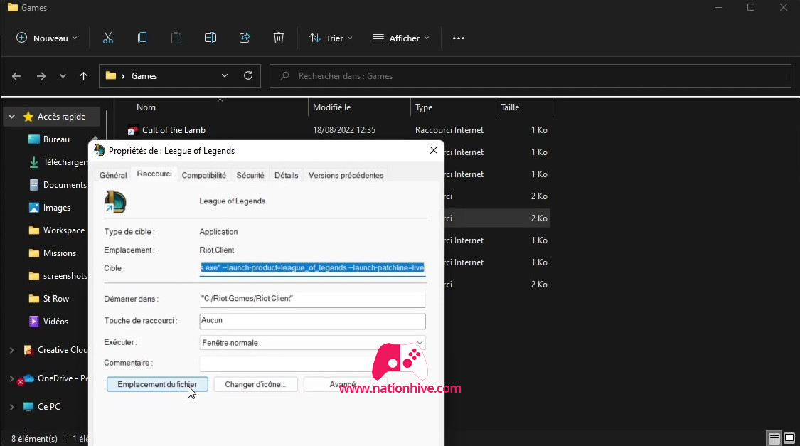The image size is (800, 446).
Task: Click the League of Legends shortcut icon in dialog
Action: pos(114,201)
